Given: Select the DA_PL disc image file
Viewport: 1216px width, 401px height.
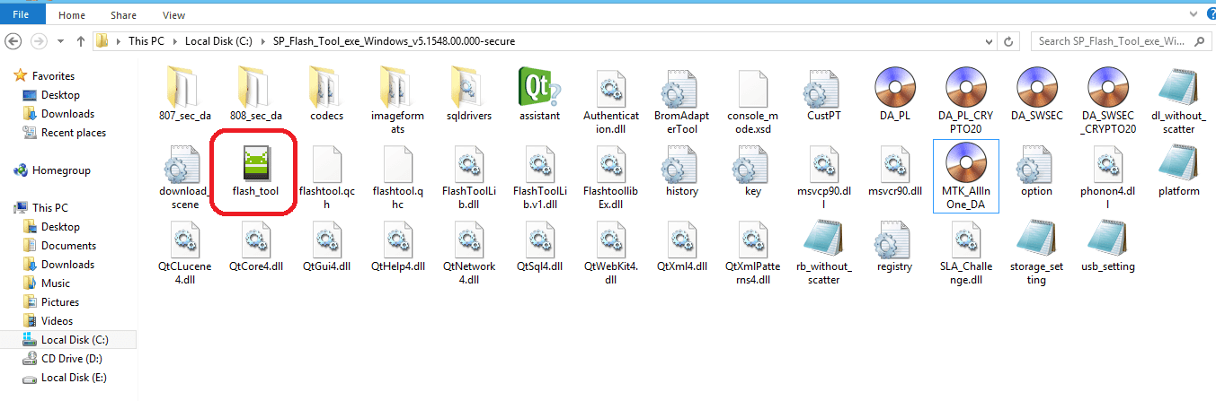Looking at the screenshot, I should pyautogui.click(x=895, y=96).
